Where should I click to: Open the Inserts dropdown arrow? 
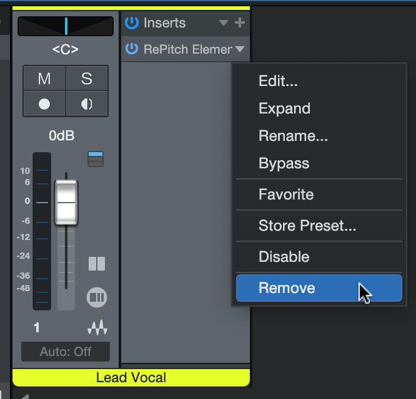224,24
